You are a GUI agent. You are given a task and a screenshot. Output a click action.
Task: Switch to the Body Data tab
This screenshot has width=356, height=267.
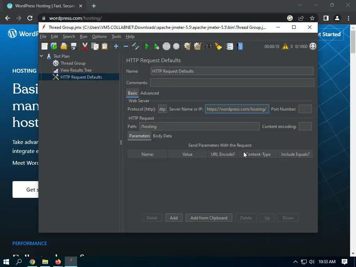tap(162, 136)
